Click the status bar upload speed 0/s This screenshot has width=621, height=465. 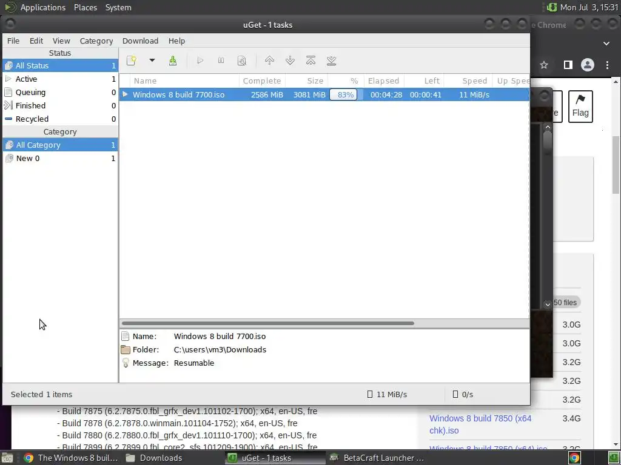[468, 394]
